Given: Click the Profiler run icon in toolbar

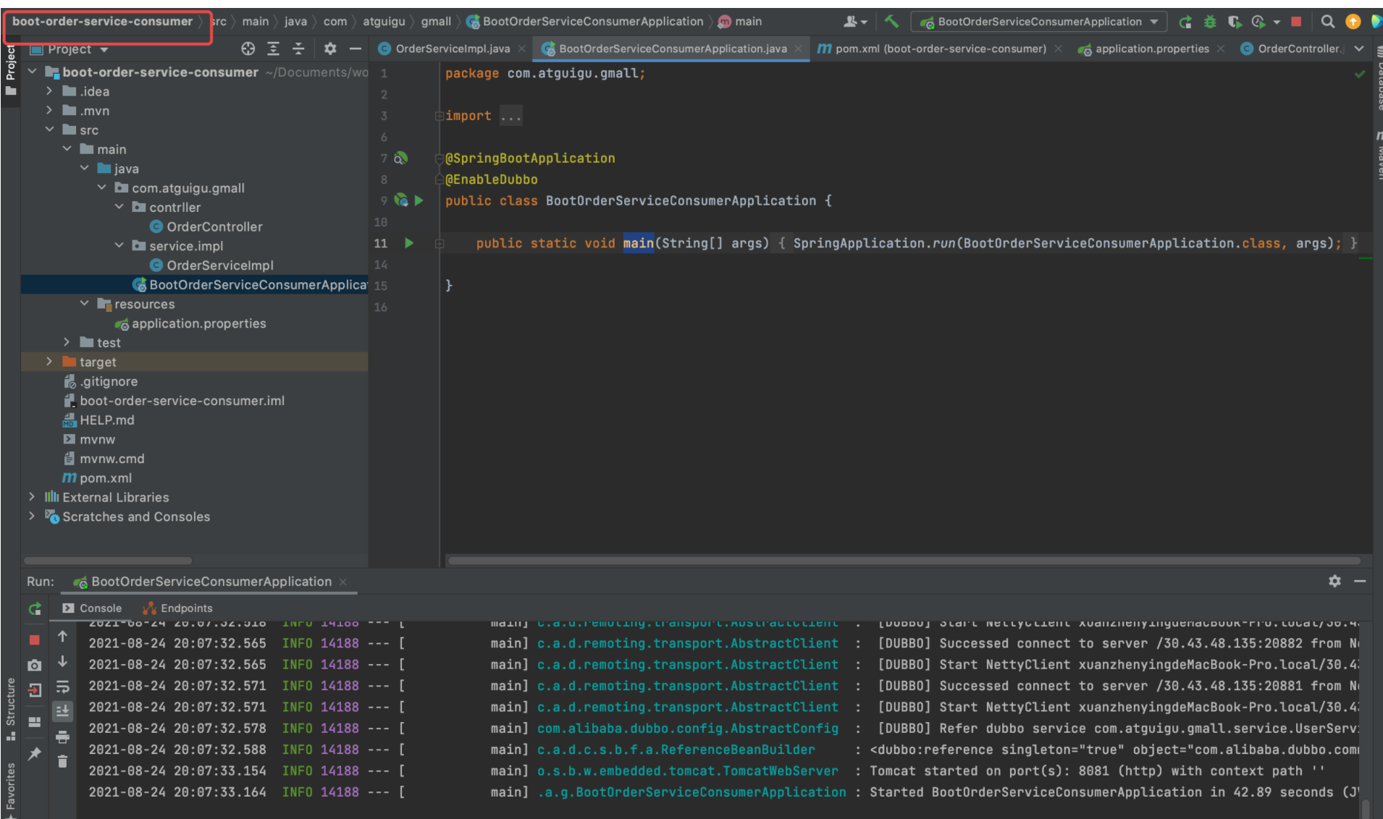Looking at the screenshot, I should click(1259, 22).
